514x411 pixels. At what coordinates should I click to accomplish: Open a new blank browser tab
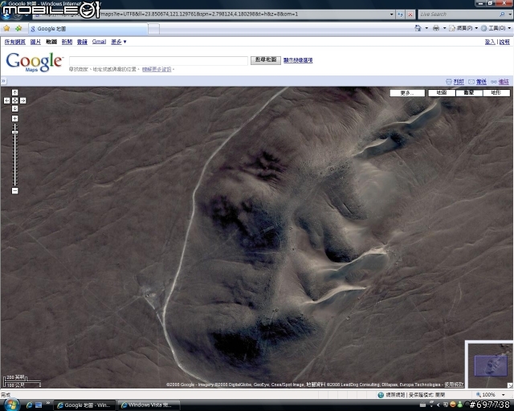tap(153, 29)
